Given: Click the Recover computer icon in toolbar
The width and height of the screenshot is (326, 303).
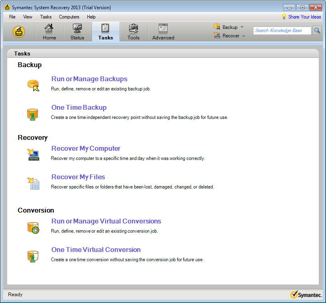Looking at the screenshot, I should pyautogui.click(x=217, y=35).
